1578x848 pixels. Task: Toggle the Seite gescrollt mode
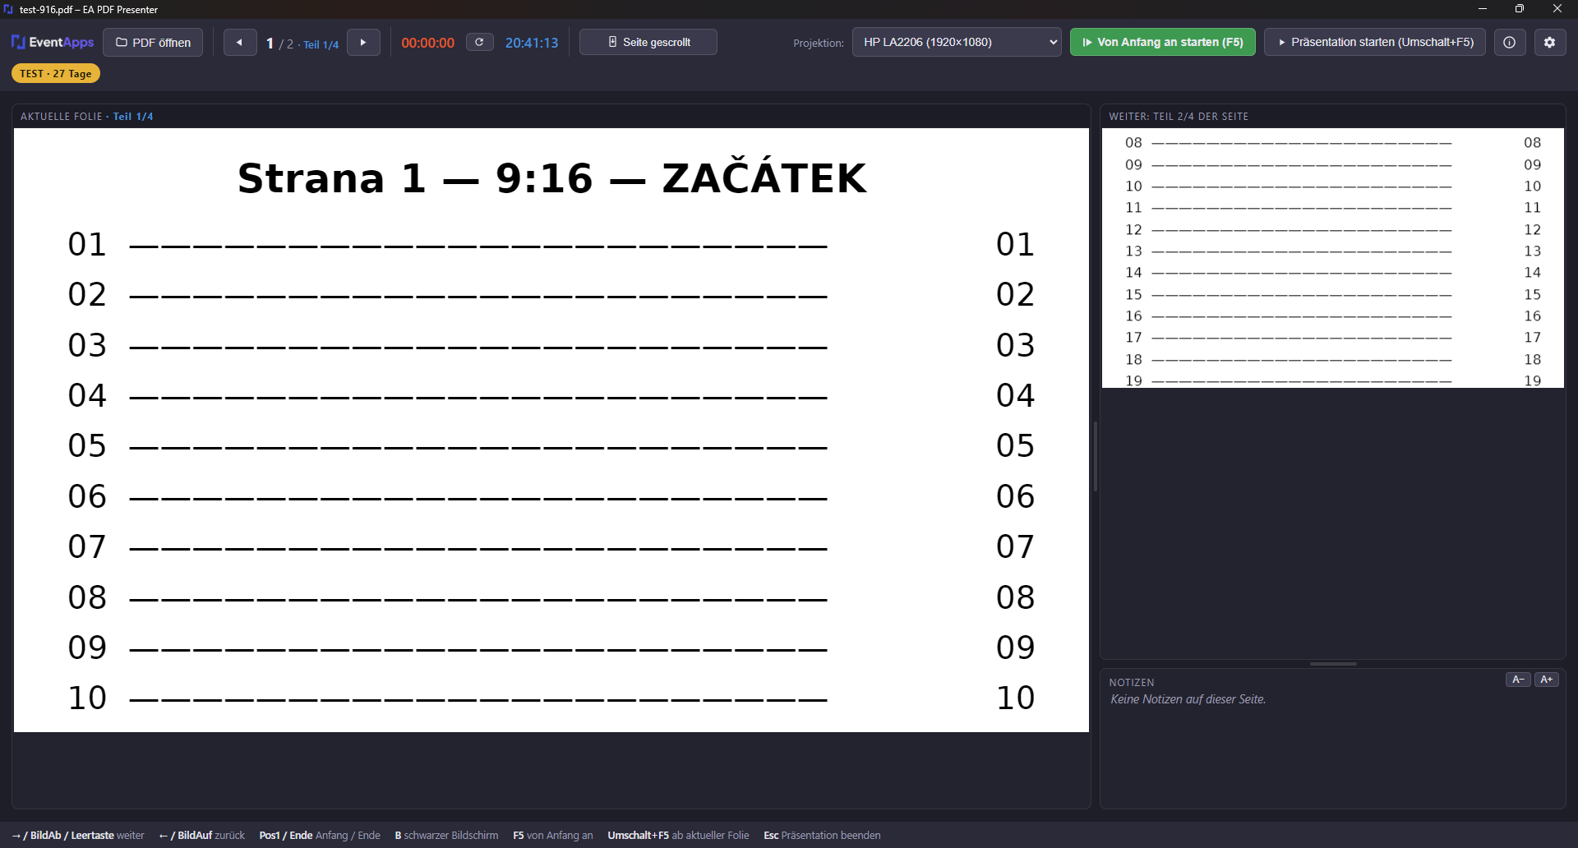tap(648, 42)
